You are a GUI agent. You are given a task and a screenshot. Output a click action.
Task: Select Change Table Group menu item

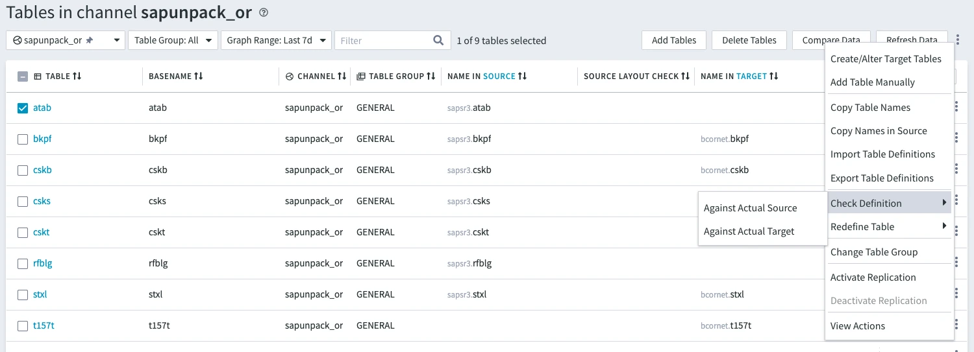(874, 252)
